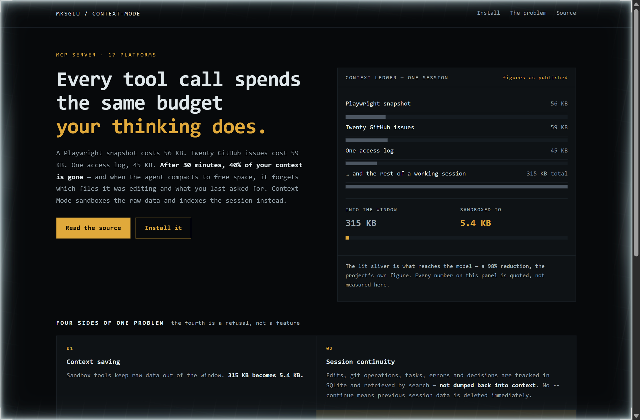
Task: Click the '56 KB' value
Action: click(559, 103)
